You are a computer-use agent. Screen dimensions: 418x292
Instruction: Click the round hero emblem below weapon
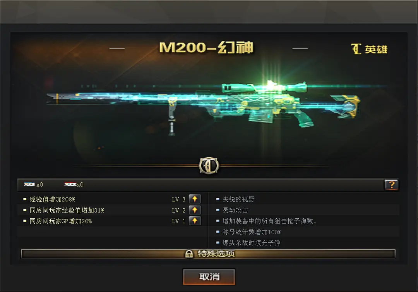tap(209, 166)
